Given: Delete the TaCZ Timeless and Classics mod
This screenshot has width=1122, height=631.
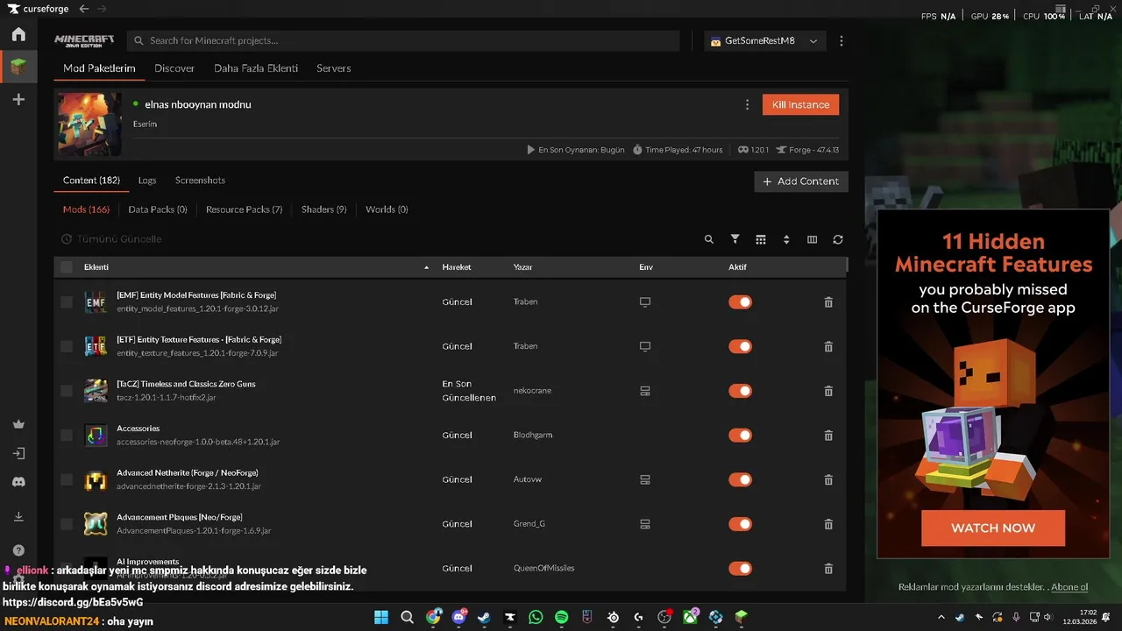Looking at the screenshot, I should [828, 391].
